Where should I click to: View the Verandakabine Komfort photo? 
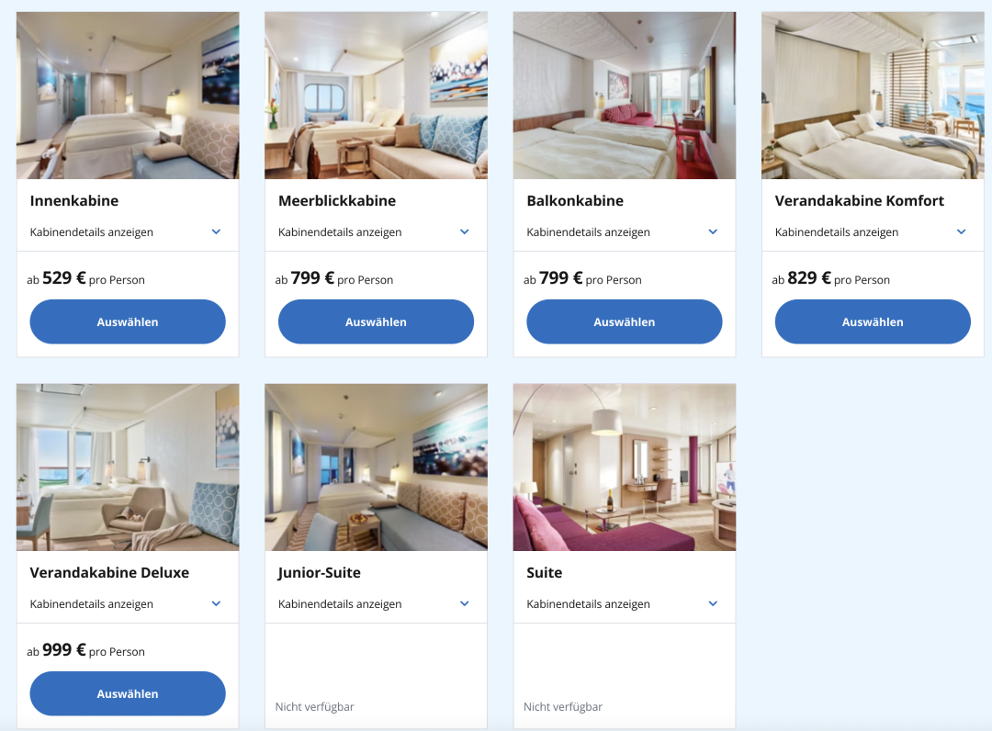873,96
